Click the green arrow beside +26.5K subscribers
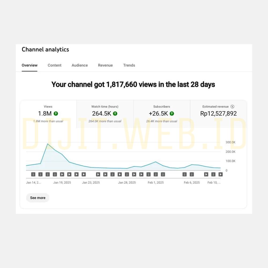Image resolution: width=268 pixels, height=268 pixels. click(x=172, y=114)
